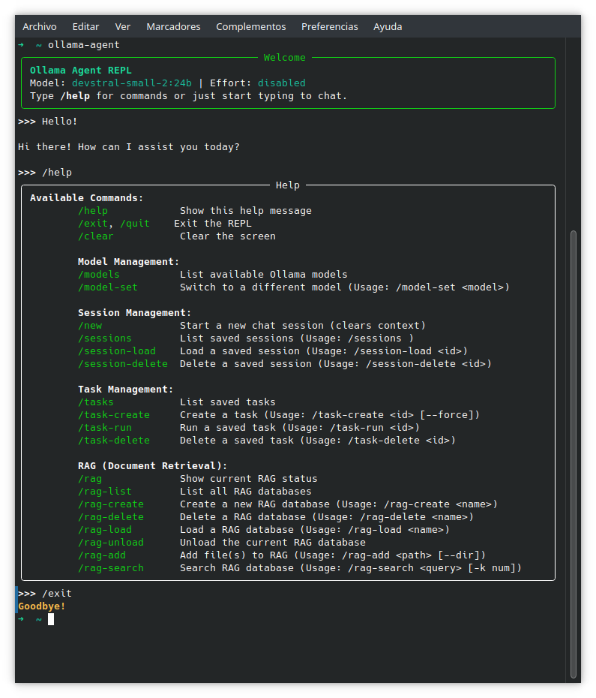Open the Preferencias menu
The image size is (596, 698).
[330, 26]
